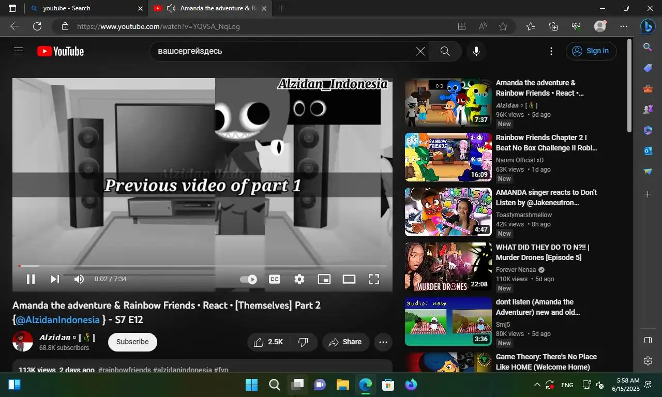Refresh the current page

tap(37, 26)
